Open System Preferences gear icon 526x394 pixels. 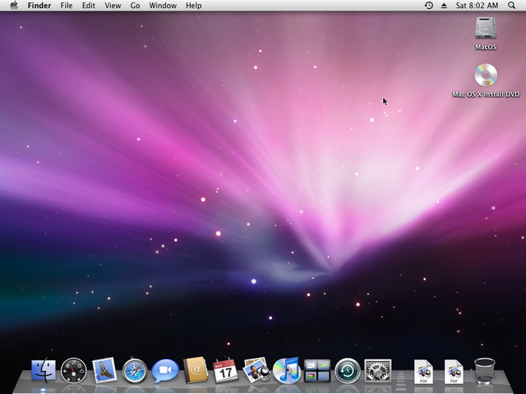click(x=378, y=370)
